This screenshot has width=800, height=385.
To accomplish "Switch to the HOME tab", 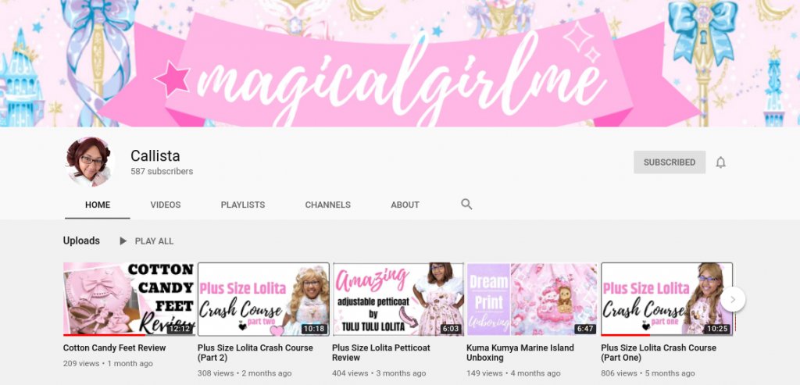I will (x=98, y=205).
